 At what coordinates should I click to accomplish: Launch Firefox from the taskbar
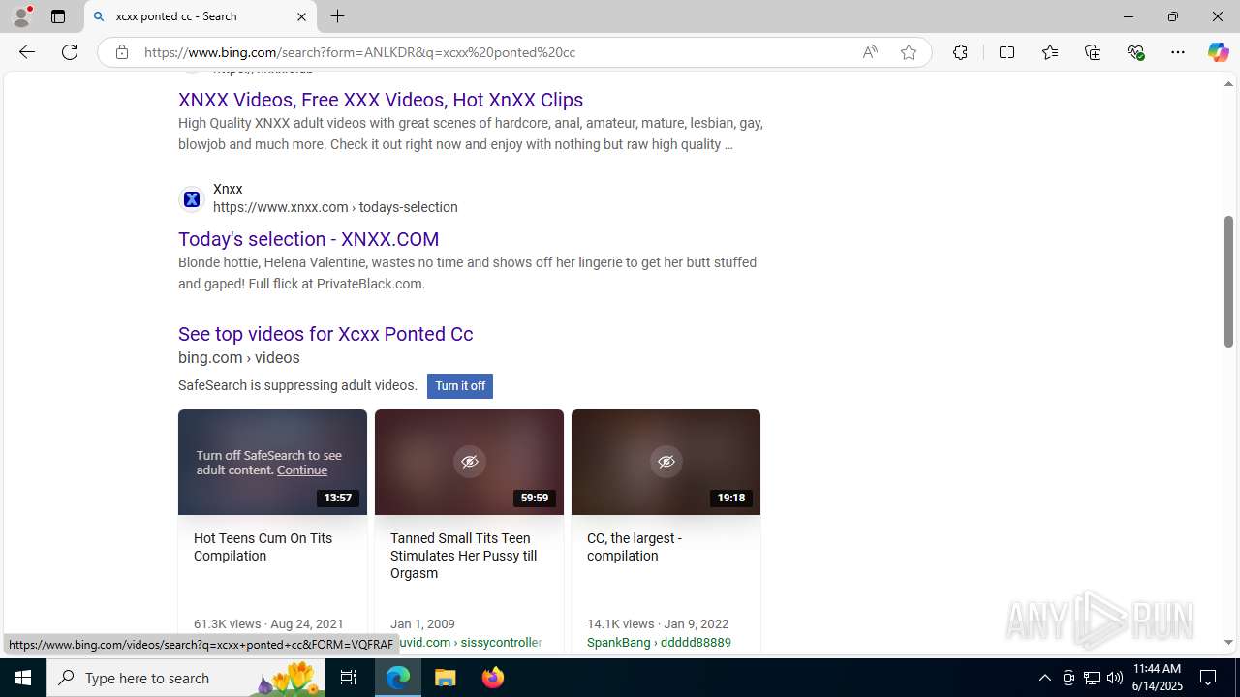(493, 678)
